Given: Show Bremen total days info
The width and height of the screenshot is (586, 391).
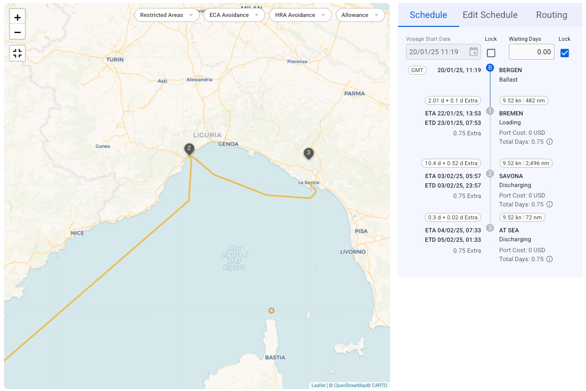Looking at the screenshot, I should tap(550, 142).
